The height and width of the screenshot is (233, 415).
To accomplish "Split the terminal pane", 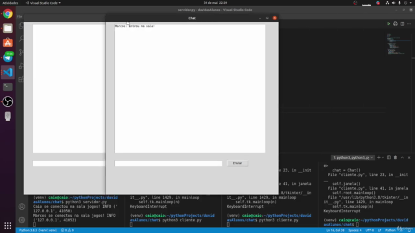I will coord(389,158).
